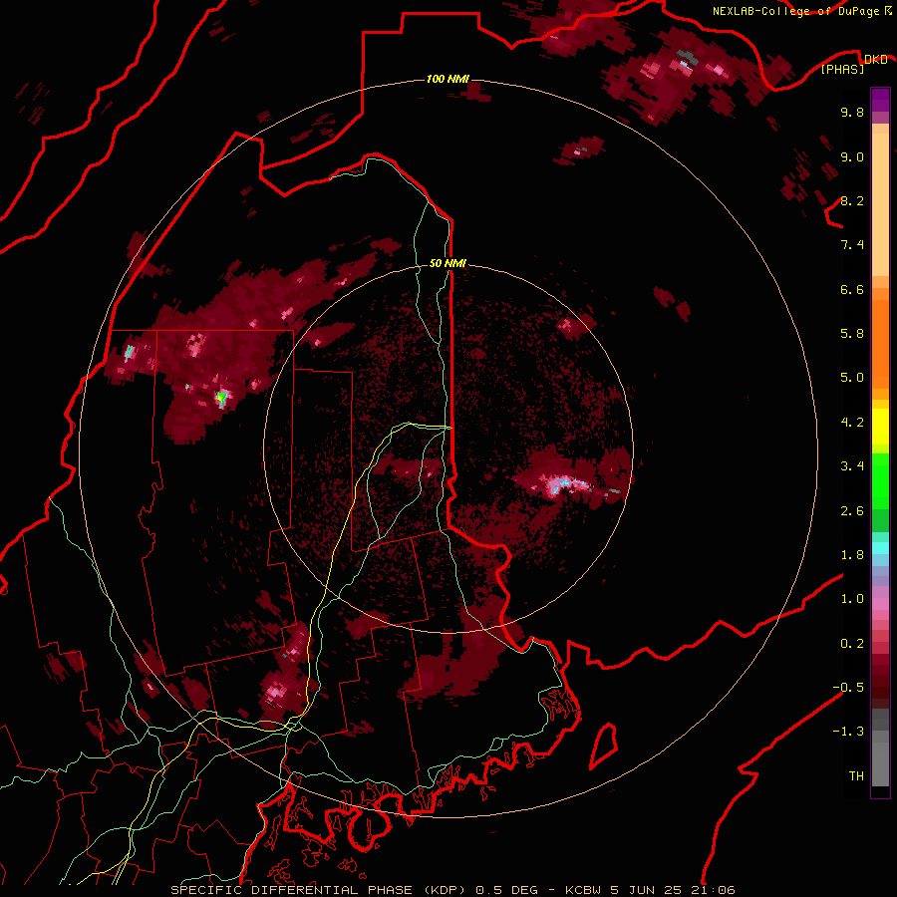This screenshot has height=897, width=897.
Task: Click the 1.0 scale value
Action: [x=852, y=599]
